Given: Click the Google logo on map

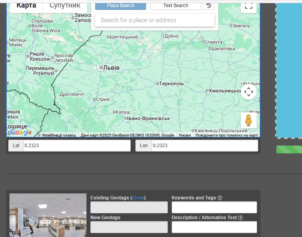Looking at the screenshot, I should (21, 133).
